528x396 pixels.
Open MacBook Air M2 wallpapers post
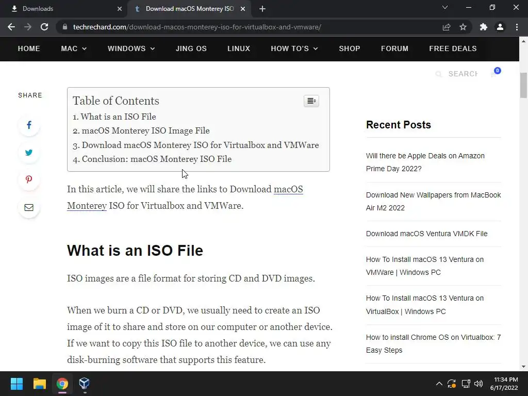[433, 202]
